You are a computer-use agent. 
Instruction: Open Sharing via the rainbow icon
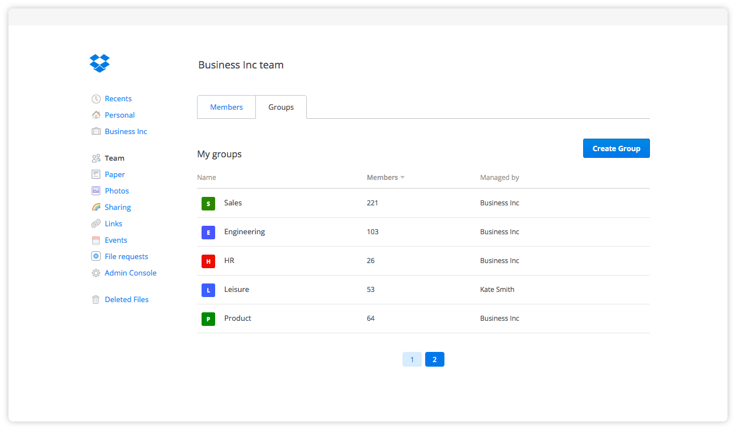[x=96, y=207]
